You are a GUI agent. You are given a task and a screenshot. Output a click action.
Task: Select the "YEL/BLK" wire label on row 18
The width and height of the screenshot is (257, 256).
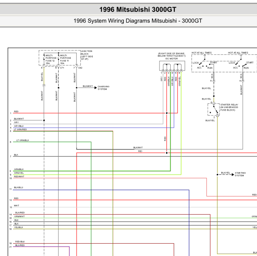click(19, 228)
